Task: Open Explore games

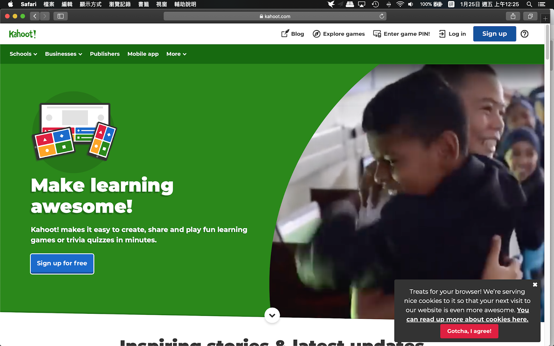Action: (x=339, y=34)
